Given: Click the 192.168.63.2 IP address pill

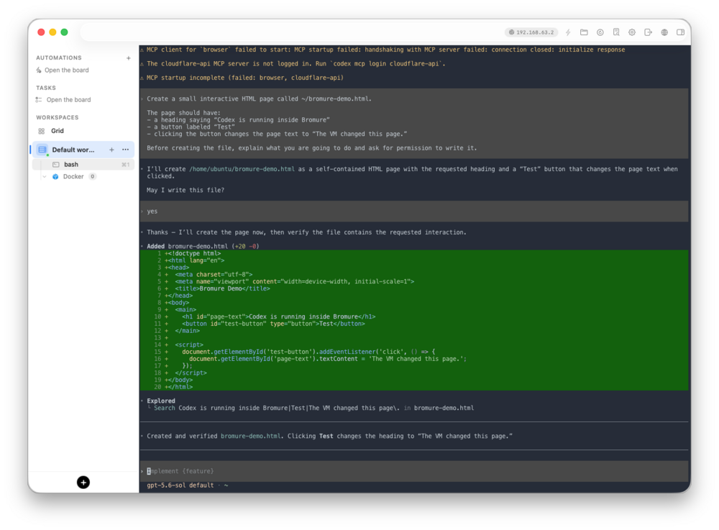Looking at the screenshot, I should [x=531, y=32].
